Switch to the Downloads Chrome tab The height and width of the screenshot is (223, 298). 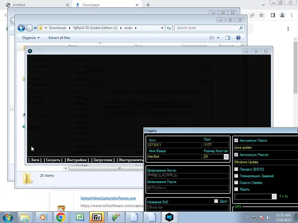(107, 5)
